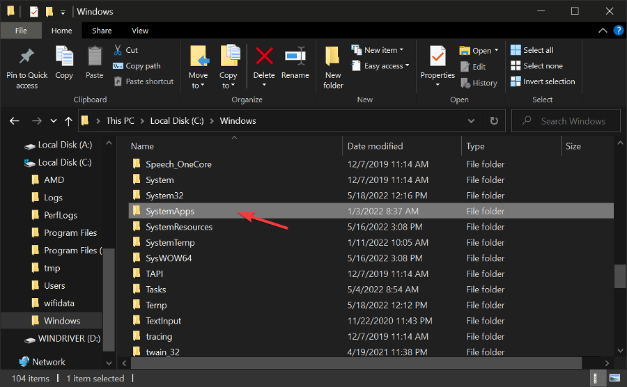This screenshot has height=387, width=627.
Task: Click the navigation pane scrollbar
Action: [109, 299]
